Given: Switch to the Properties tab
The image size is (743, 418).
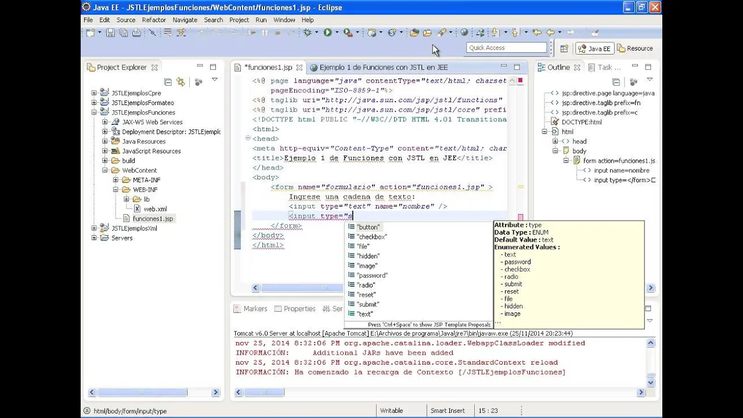Looking at the screenshot, I should (x=295, y=309).
